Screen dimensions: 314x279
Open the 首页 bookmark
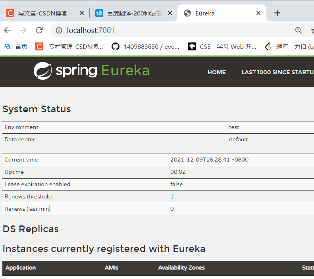pyautogui.click(x=16, y=47)
